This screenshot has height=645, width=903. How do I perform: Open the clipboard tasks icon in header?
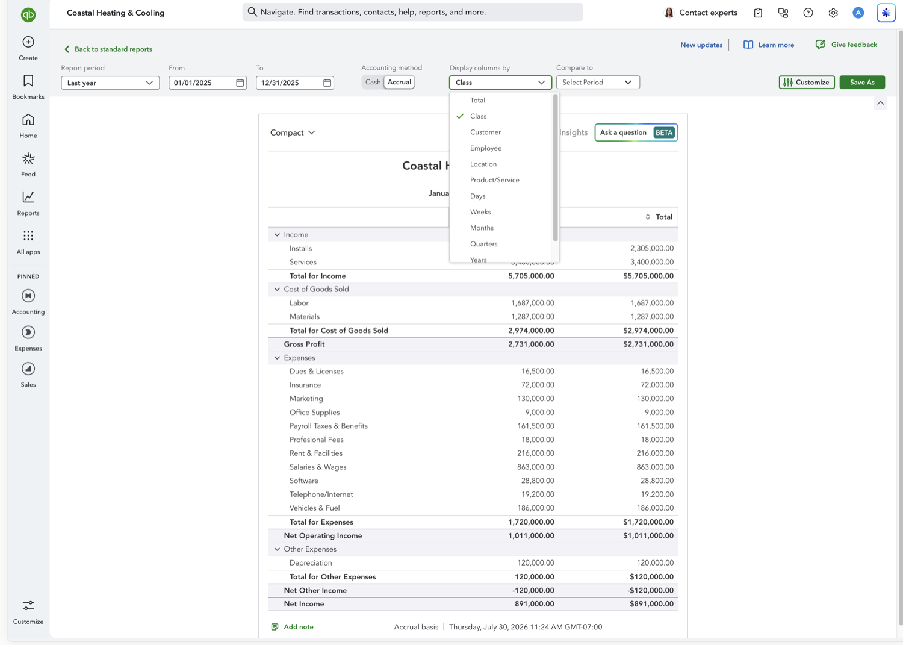tap(758, 13)
